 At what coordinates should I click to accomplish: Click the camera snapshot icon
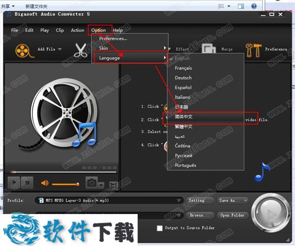[91, 183]
